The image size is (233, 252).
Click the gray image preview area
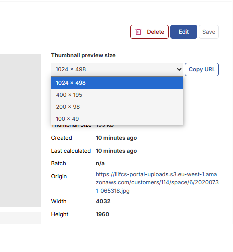[20, 130]
